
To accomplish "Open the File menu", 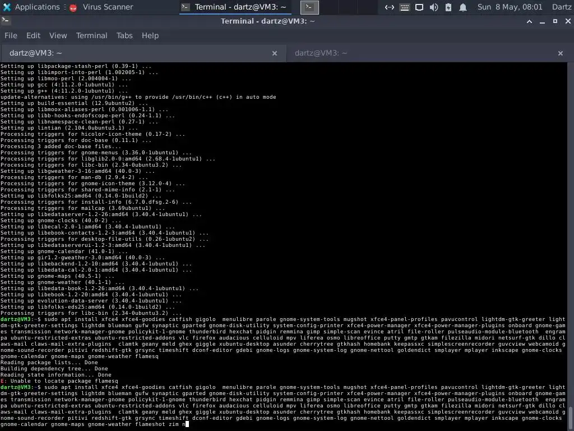I will coord(11,35).
